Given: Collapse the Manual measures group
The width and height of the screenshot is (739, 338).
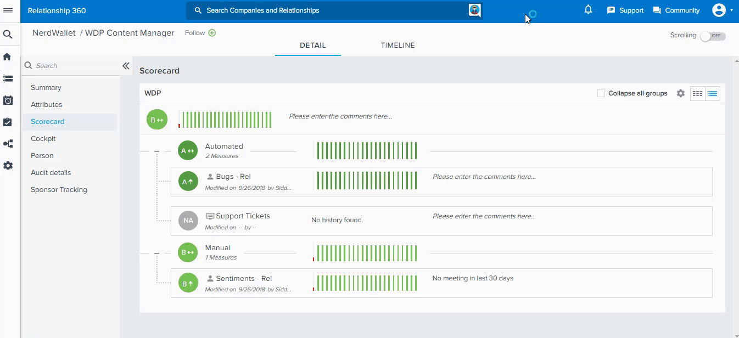Looking at the screenshot, I should pyautogui.click(x=156, y=253).
